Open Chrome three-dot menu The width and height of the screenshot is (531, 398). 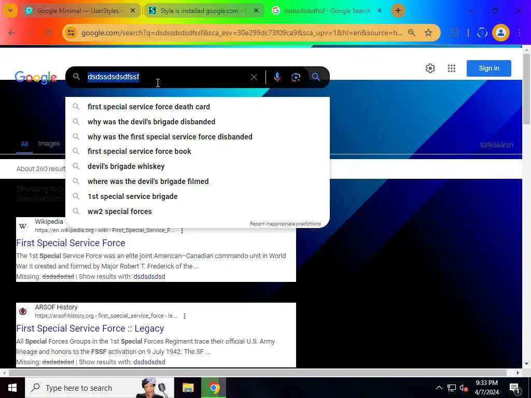tap(520, 33)
